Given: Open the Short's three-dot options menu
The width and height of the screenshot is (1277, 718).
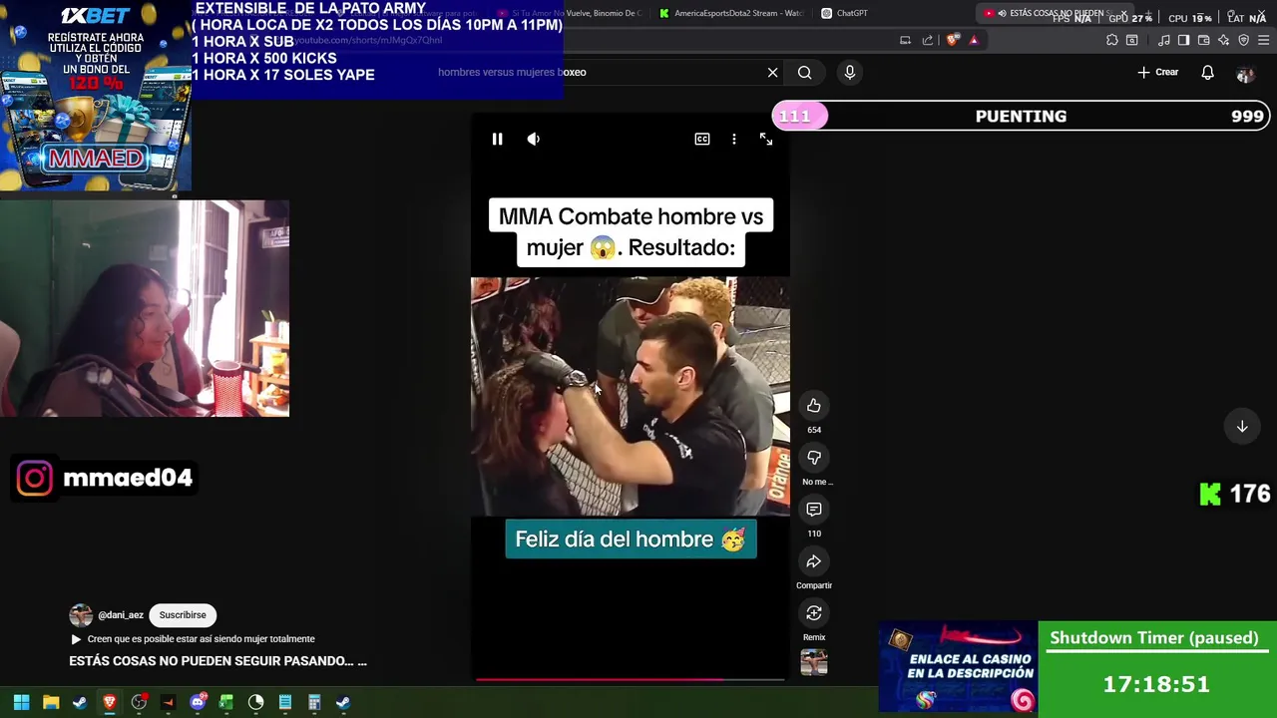Looking at the screenshot, I should click(x=734, y=140).
